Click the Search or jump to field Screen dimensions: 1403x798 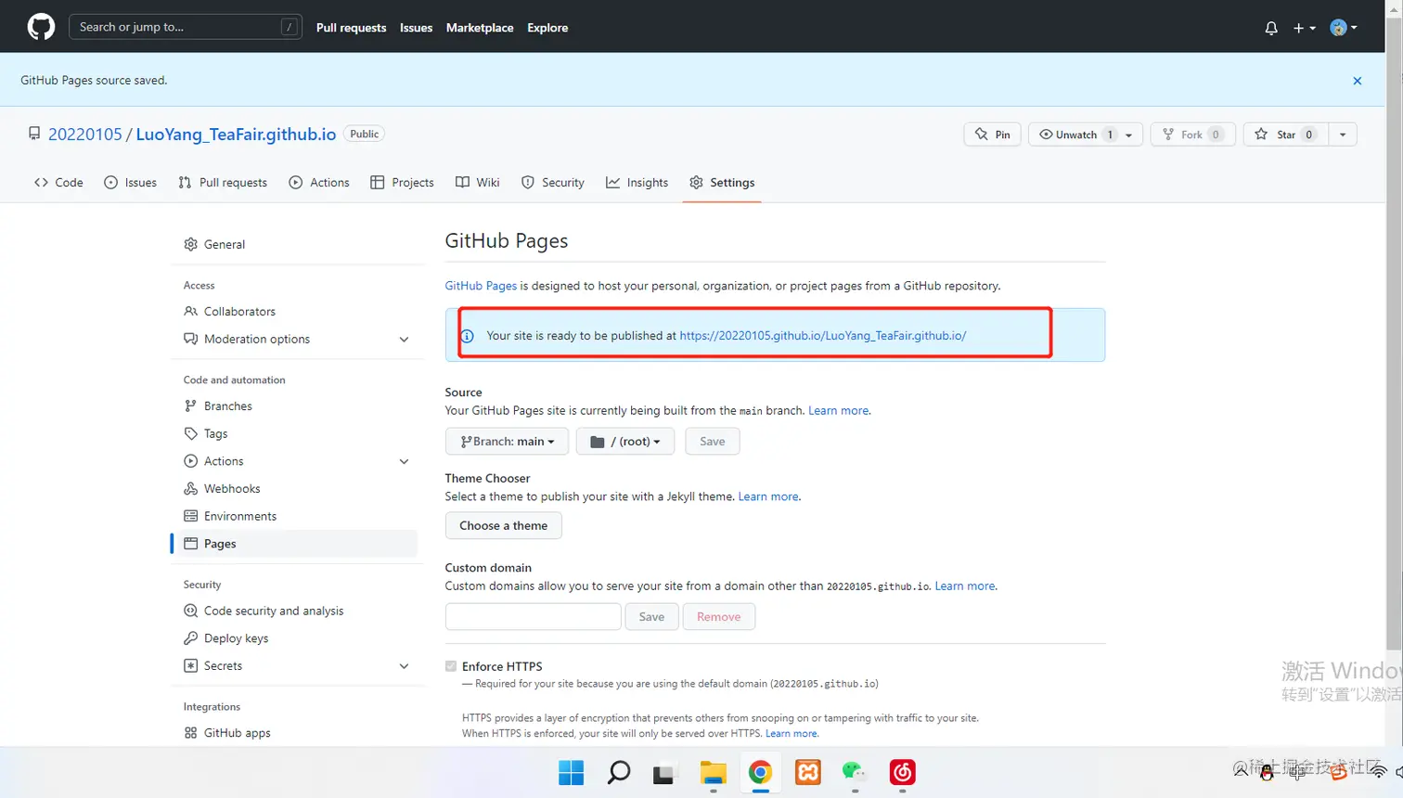[186, 27]
